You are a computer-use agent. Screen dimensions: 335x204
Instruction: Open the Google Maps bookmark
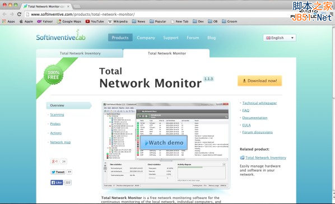point(69,21)
